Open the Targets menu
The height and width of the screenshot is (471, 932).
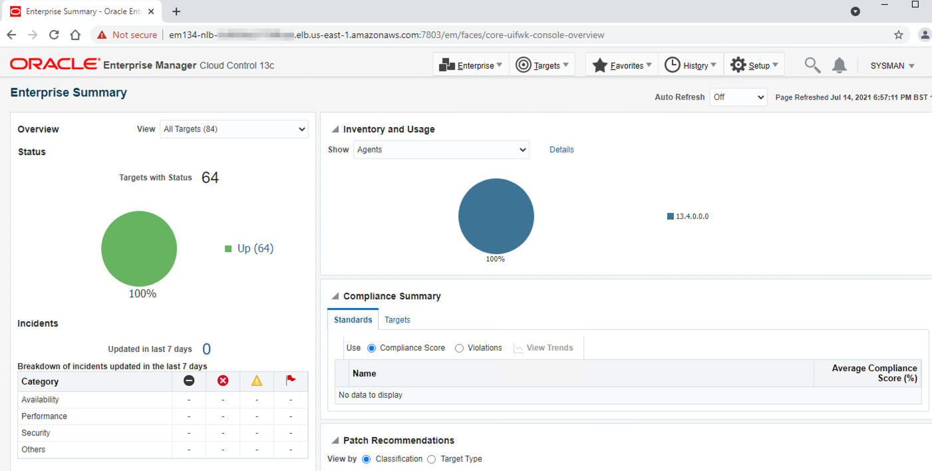tap(543, 65)
